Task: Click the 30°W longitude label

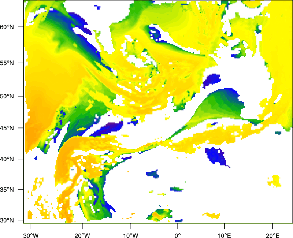Action: (31, 235)
